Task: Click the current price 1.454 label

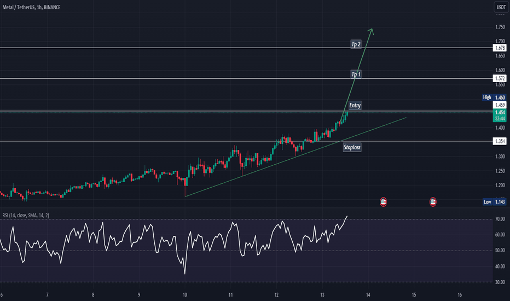Action: click(x=500, y=113)
